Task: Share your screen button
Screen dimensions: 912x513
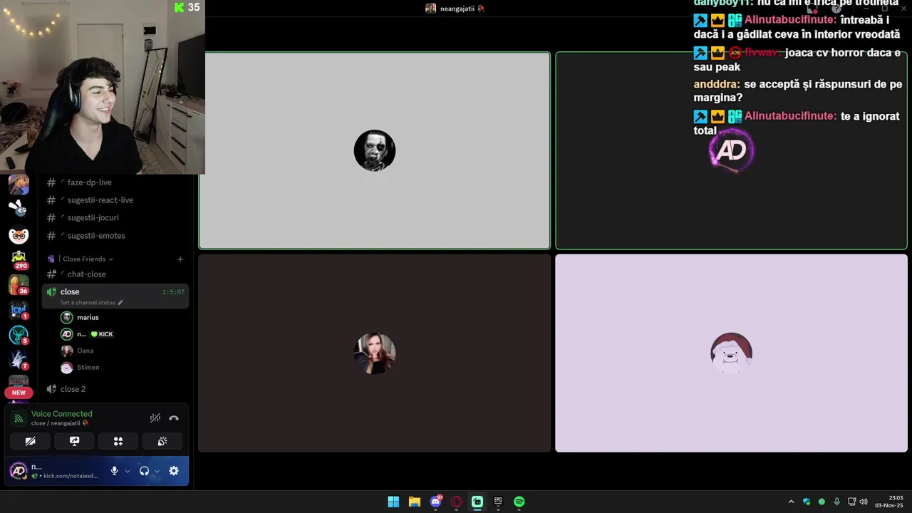Action: 74,441
